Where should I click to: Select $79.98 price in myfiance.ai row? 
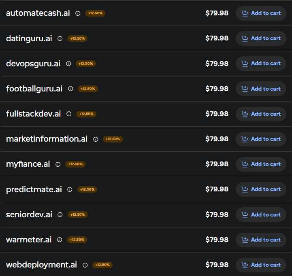[x=217, y=164]
